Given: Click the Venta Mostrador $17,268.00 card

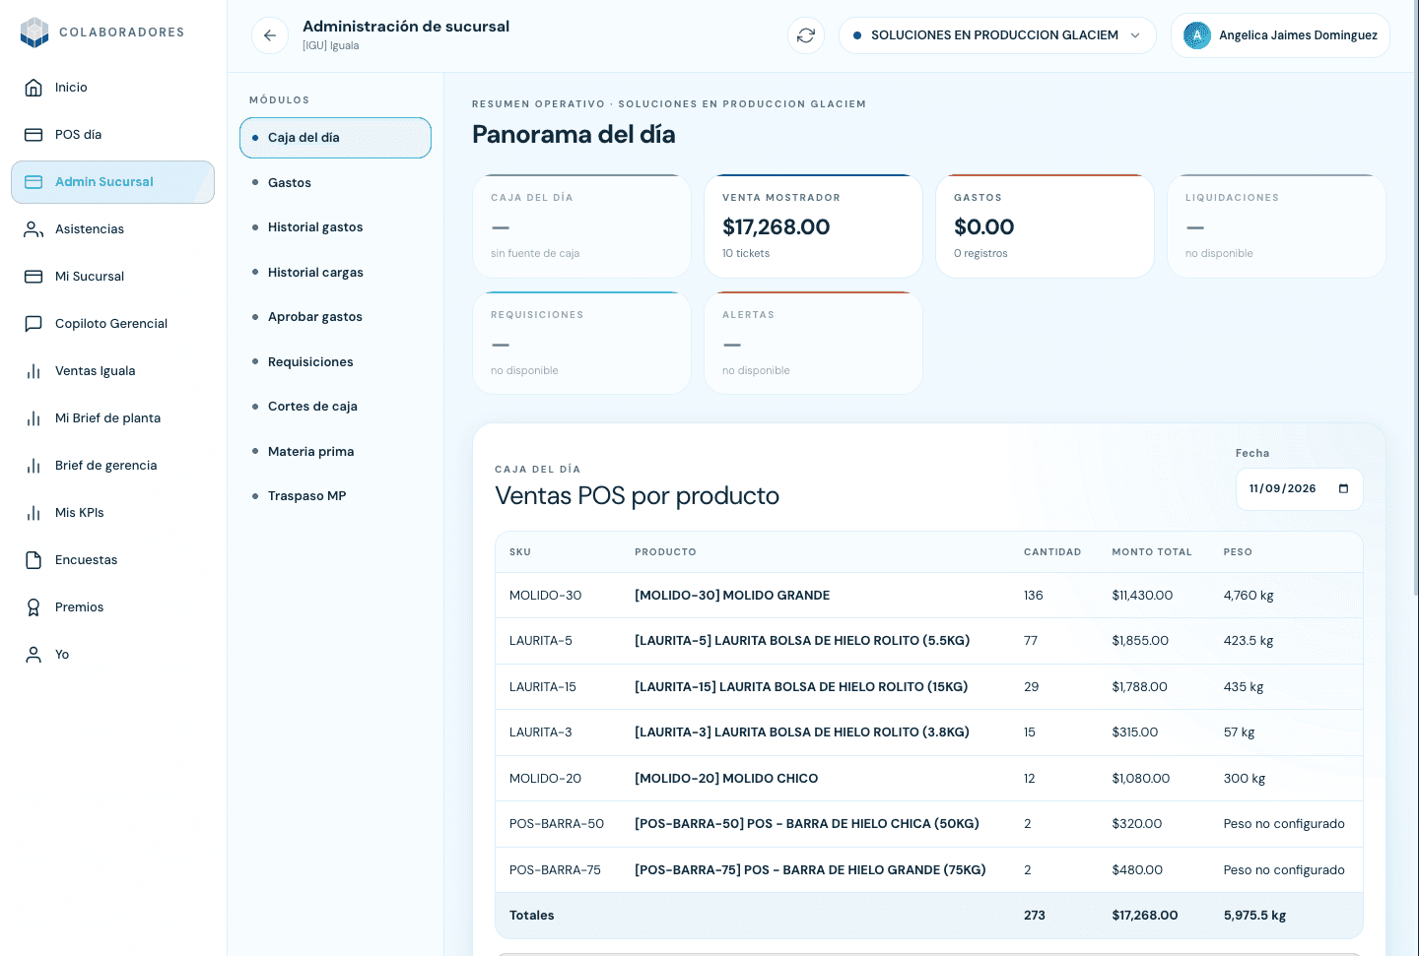Looking at the screenshot, I should 813,226.
